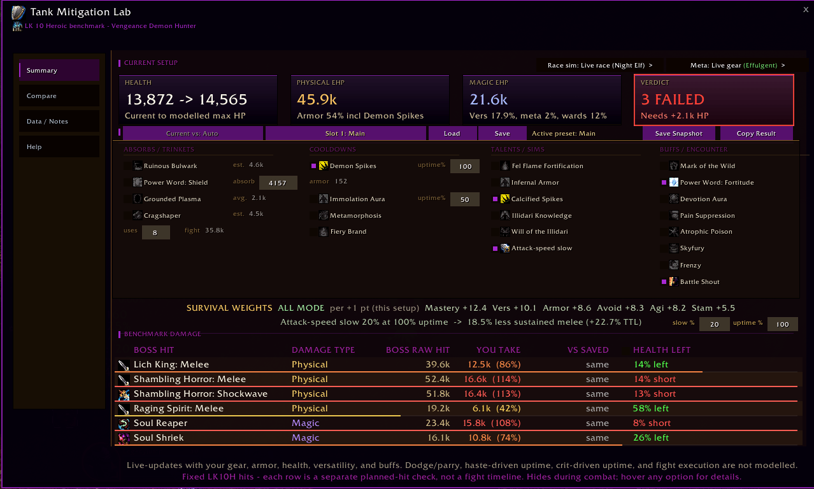Click the Soul Shriek ability icon
814x489 pixels.
(x=124, y=438)
